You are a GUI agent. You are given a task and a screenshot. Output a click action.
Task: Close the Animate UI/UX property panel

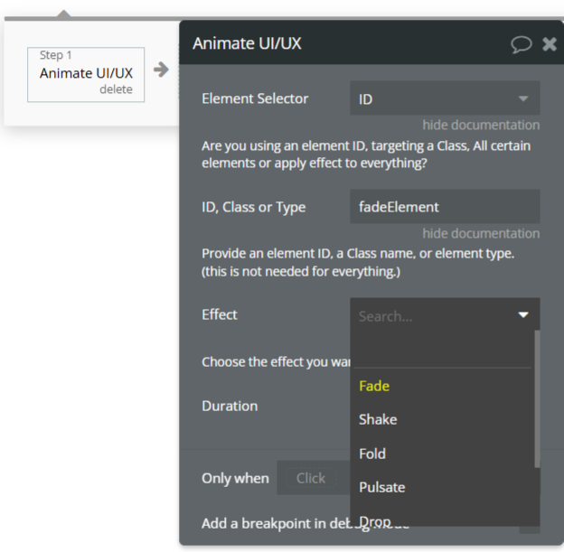click(x=549, y=44)
